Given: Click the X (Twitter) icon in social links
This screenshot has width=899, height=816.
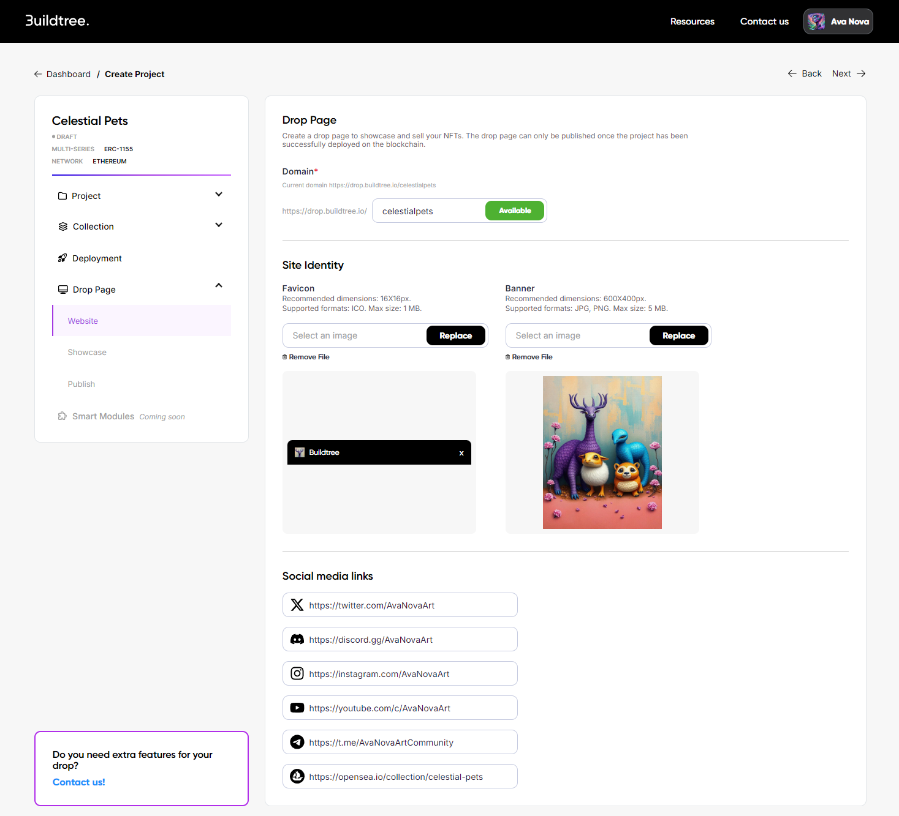Looking at the screenshot, I should [297, 605].
